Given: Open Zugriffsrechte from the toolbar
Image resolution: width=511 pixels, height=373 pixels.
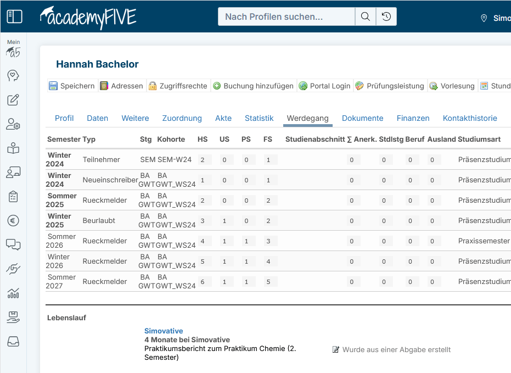Looking at the screenshot, I should [178, 86].
